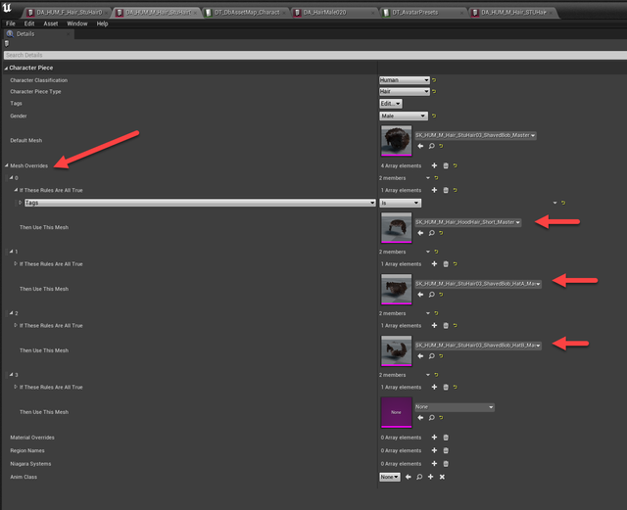Open HoodHair_Short_Master mesh picker dropdown
The width and height of the screenshot is (627, 510).
point(468,222)
